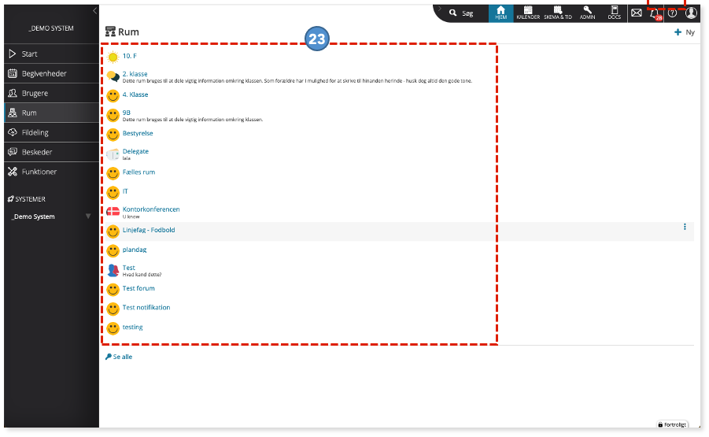
Task: Click the 2. klasse description text
Action: tap(297, 81)
